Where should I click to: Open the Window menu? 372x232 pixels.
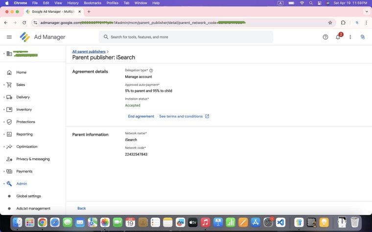(x=140, y=3)
